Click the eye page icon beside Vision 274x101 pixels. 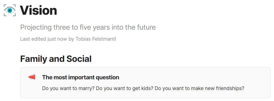click(10, 10)
